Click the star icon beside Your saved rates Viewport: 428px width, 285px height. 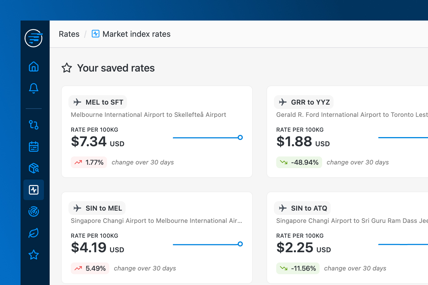[x=67, y=68]
